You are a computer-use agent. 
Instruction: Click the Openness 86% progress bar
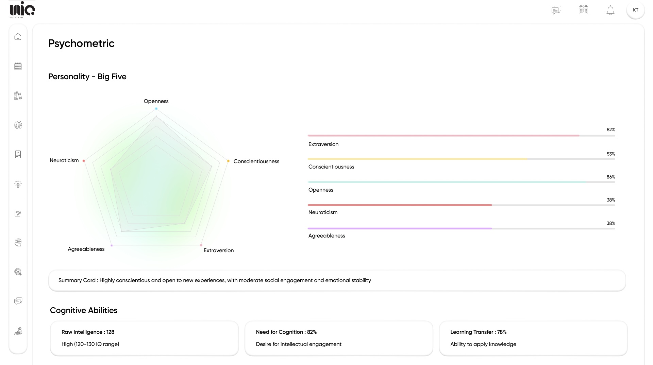pos(462,182)
